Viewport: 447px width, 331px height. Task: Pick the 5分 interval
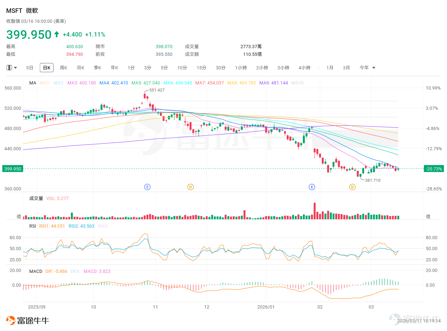pyautogui.click(x=164, y=68)
